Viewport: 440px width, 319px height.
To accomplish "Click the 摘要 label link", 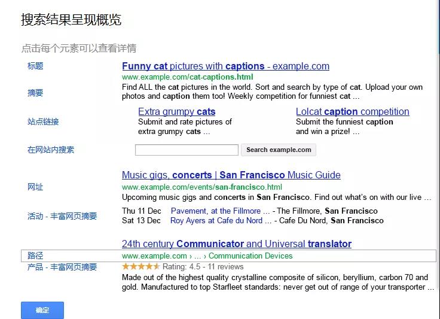I will 35,93.
